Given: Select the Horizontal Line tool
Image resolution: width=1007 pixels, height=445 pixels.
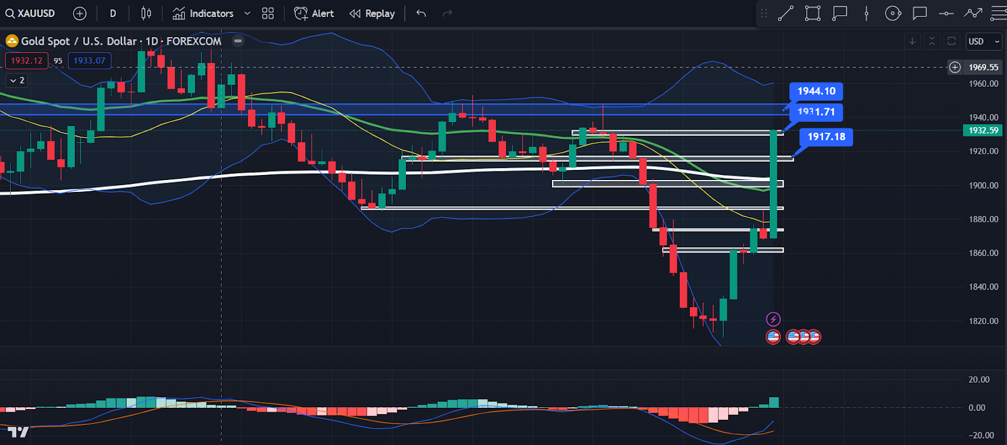Looking at the screenshot, I should click(x=946, y=13).
